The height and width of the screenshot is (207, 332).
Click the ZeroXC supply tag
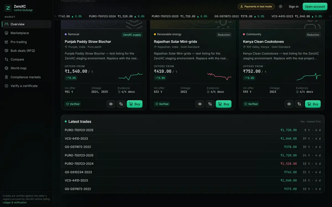click(x=132, y=35)
